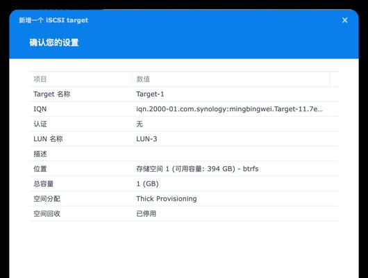Screen dimensions: 368x278
Task: Select the IQN row label
Action: (x=40, y=109)
